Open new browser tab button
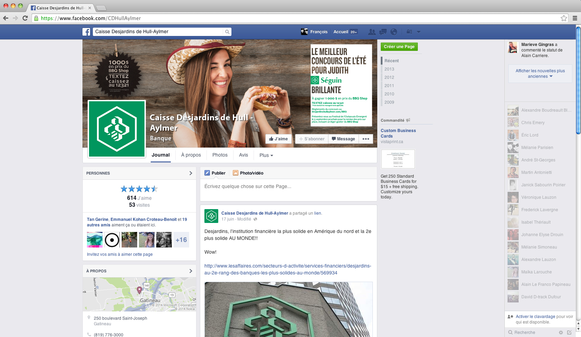The width and height of the screenshot is (581, 337). click(x=101, y=8)
